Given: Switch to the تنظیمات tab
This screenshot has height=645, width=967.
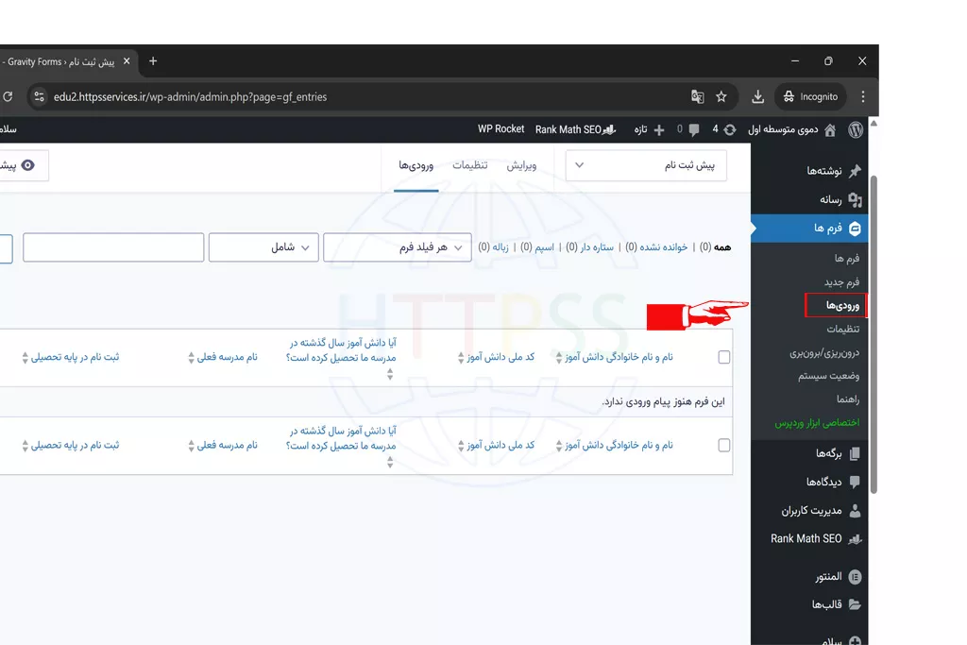Looking at the screenshot, I should [469, 165].
